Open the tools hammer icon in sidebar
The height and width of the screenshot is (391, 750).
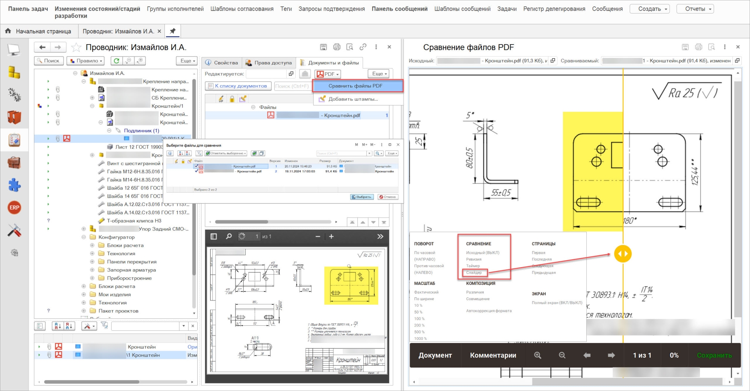pos(14,230)
